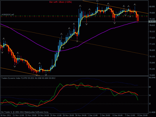Click the 90.5446 indicator scale value
This screenshot has height=117, width=156.
[x=152, y=78]
